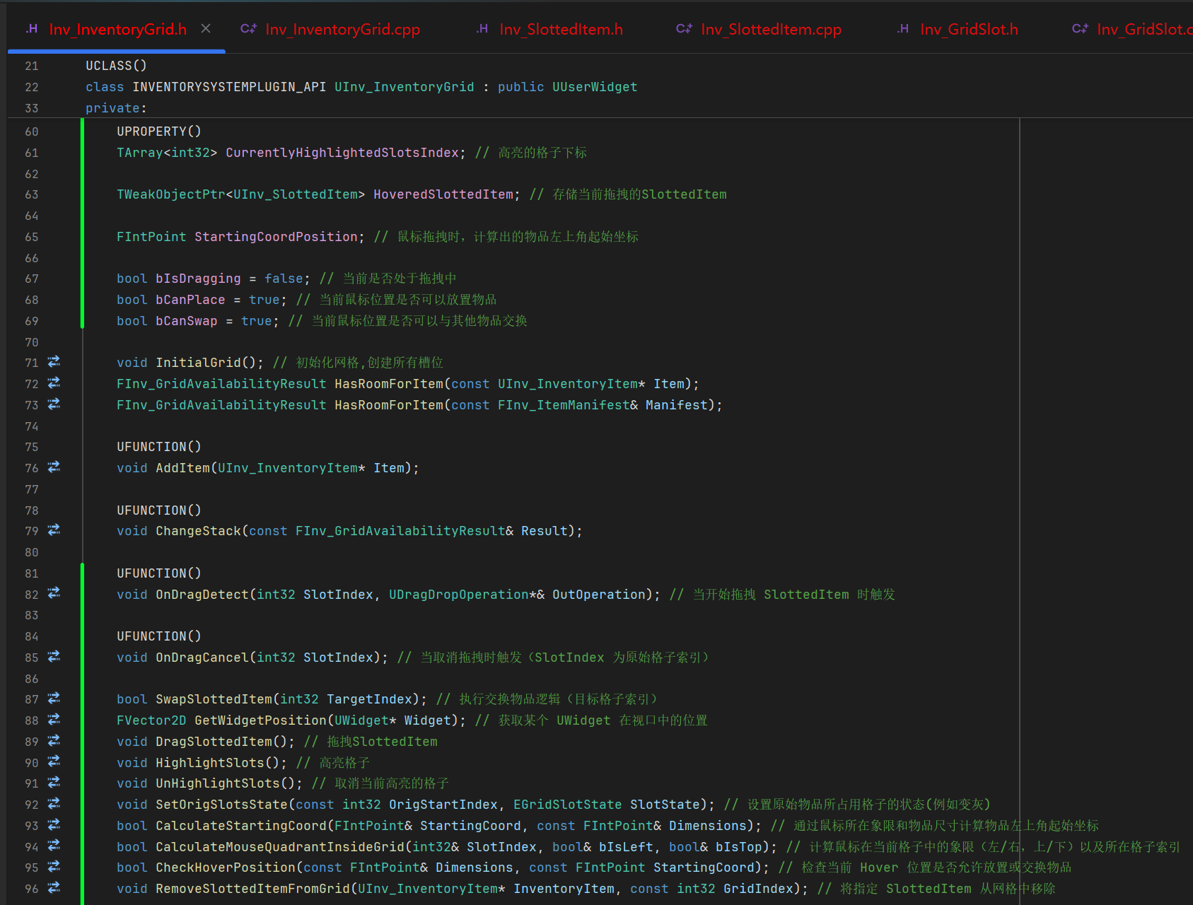Click the RemoveSlottedItemFromGrid function name
The image size is (1193, 905).
click(253, 889)
